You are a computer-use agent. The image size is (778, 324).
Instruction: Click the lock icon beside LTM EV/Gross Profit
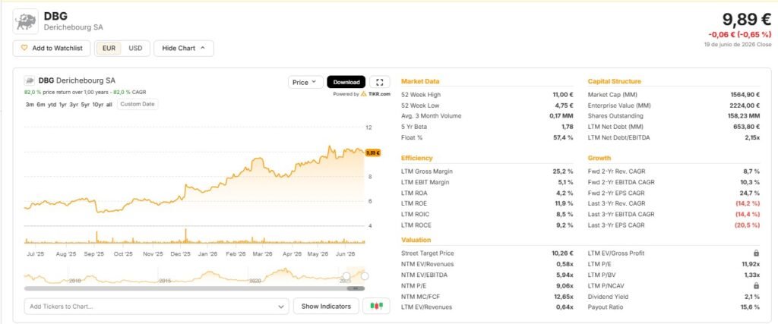point(756,253)
